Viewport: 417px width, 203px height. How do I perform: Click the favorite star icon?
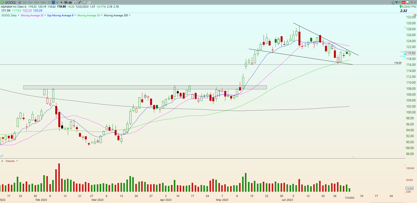(393, 2)
